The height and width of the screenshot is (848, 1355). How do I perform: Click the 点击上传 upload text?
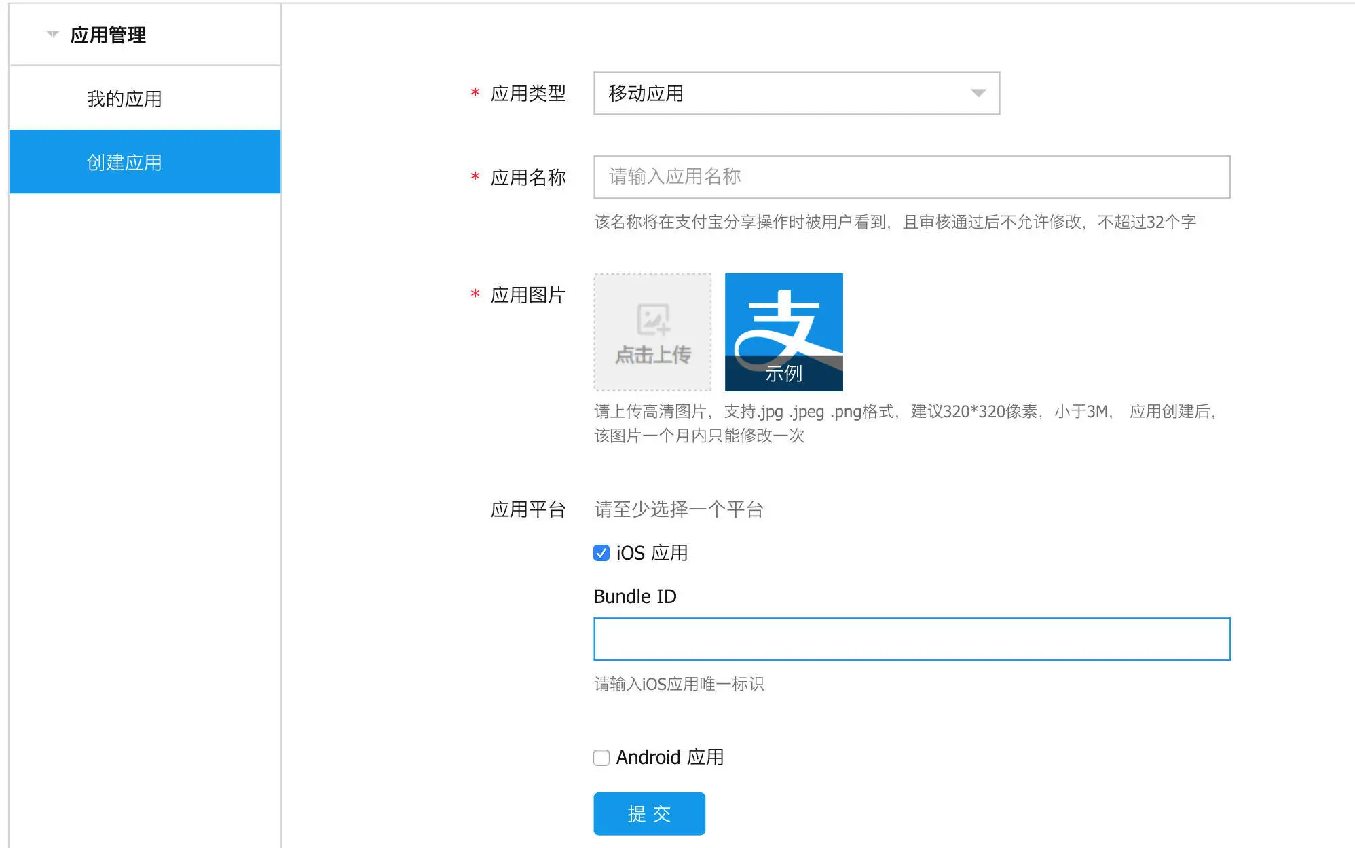pyautogui.click(x=652, y=355)
